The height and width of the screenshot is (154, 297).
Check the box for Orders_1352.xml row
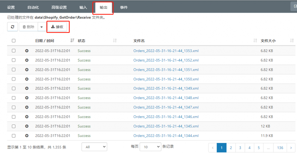(x=14, y=60)
